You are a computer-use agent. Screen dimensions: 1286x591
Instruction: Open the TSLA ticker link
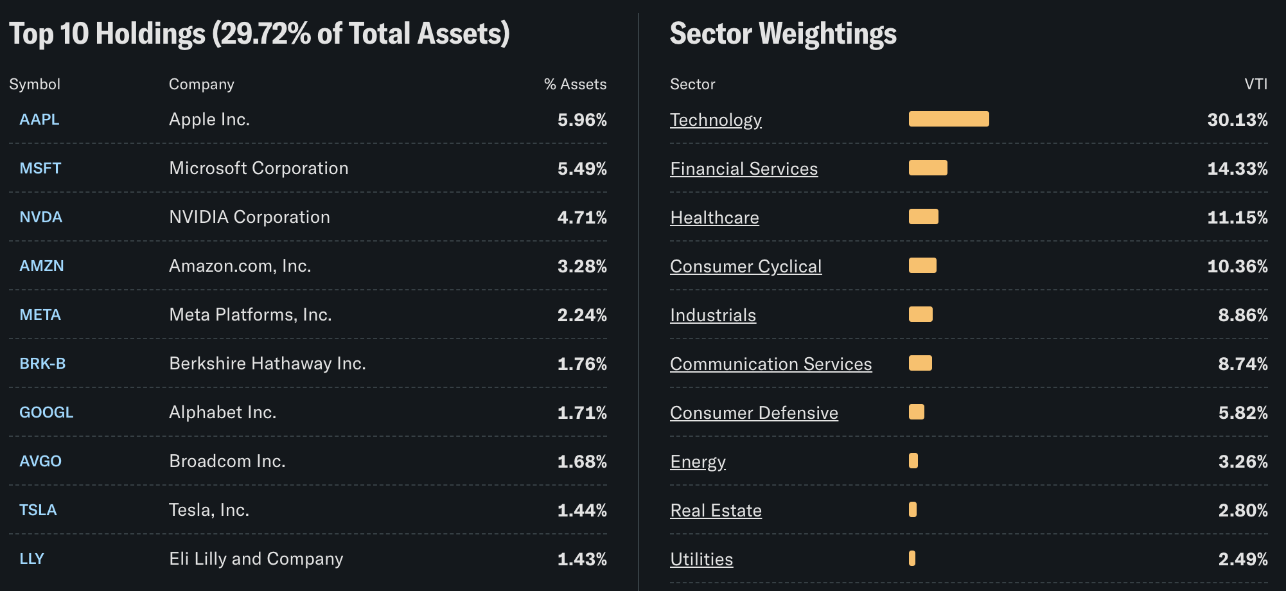click(38, 510)
